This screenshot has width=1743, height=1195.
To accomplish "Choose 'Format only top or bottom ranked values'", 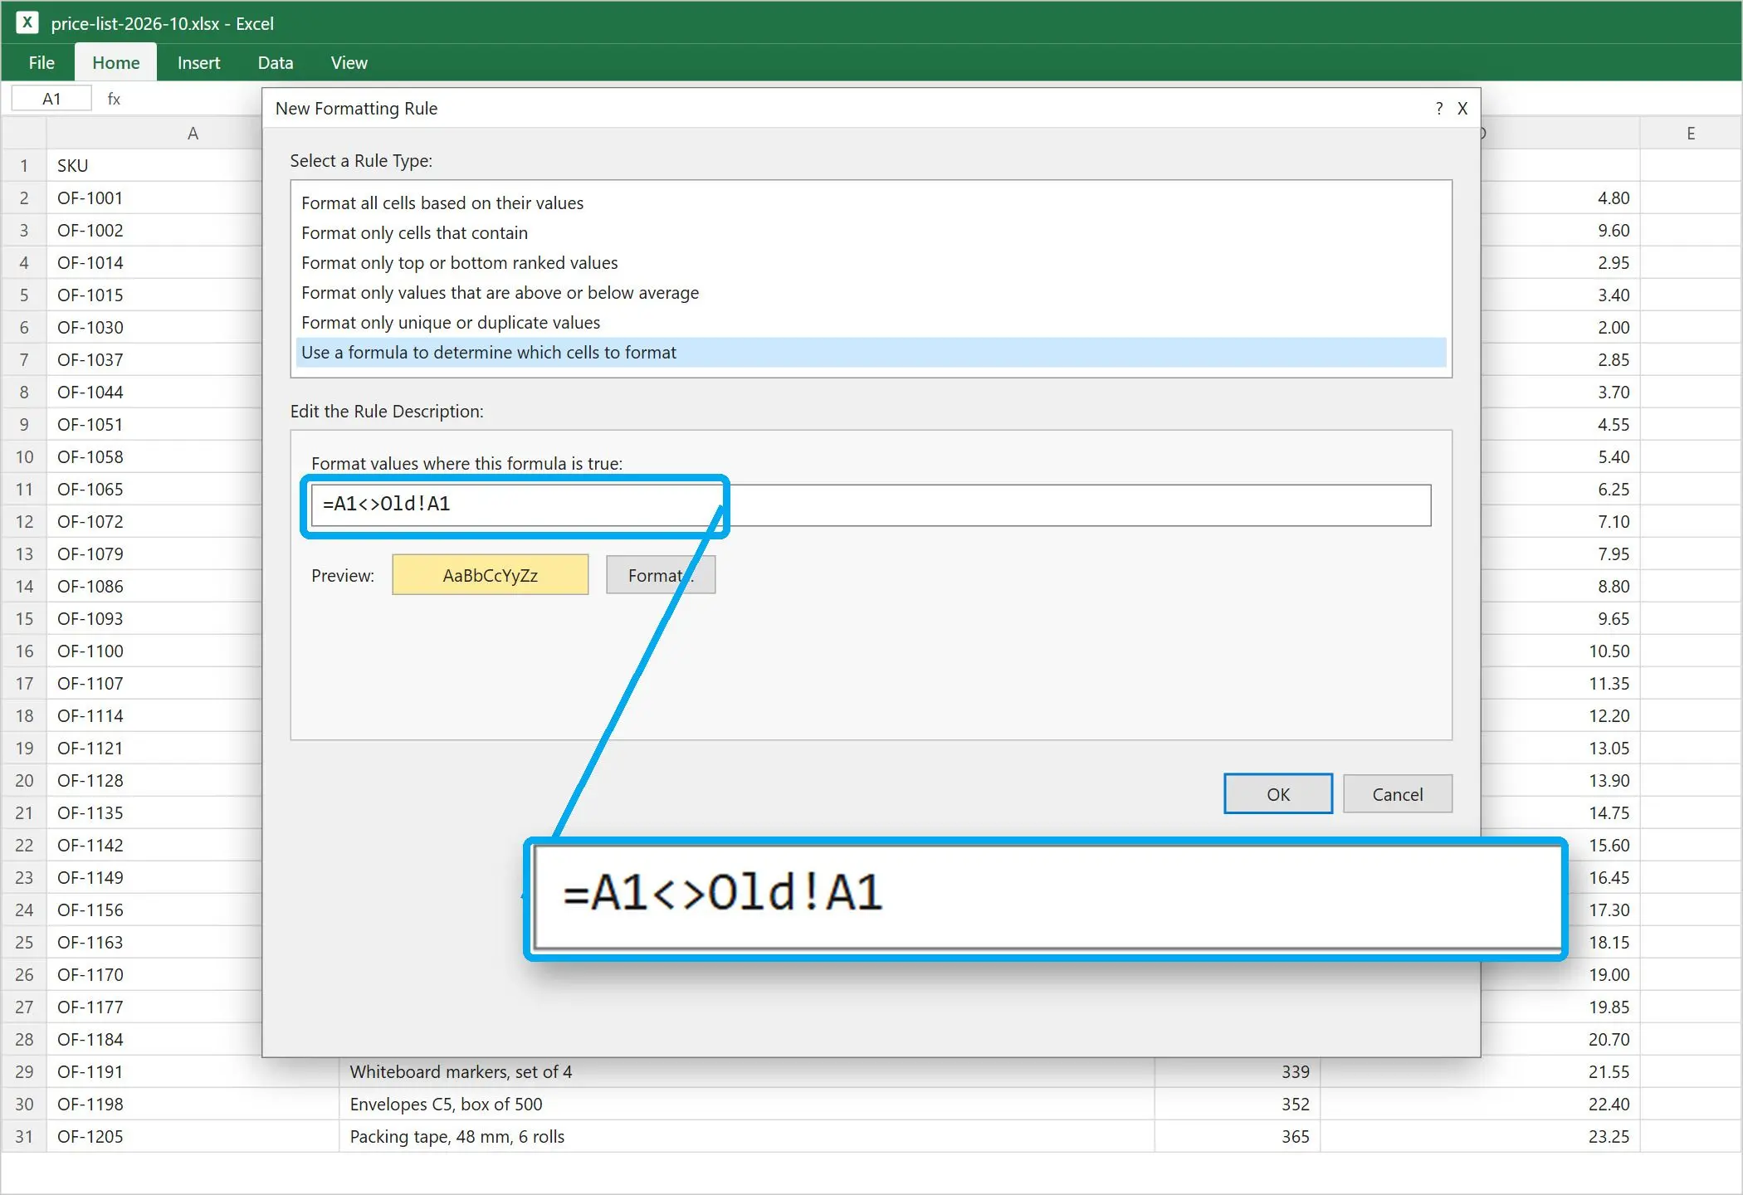I will [x=871, y=263].
